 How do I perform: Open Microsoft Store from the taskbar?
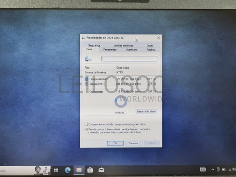90,170
